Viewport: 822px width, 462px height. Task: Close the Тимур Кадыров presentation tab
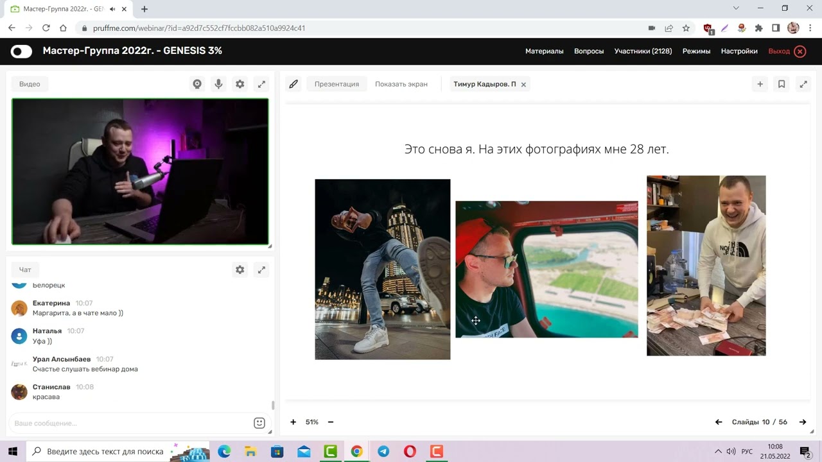tap(523, 85)
